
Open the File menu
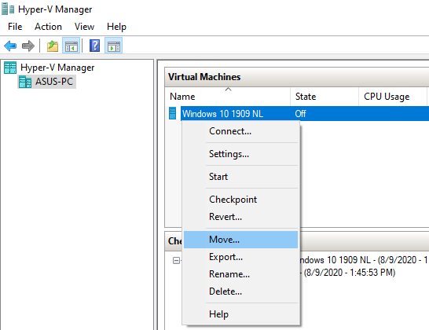[x=15, y=27]
